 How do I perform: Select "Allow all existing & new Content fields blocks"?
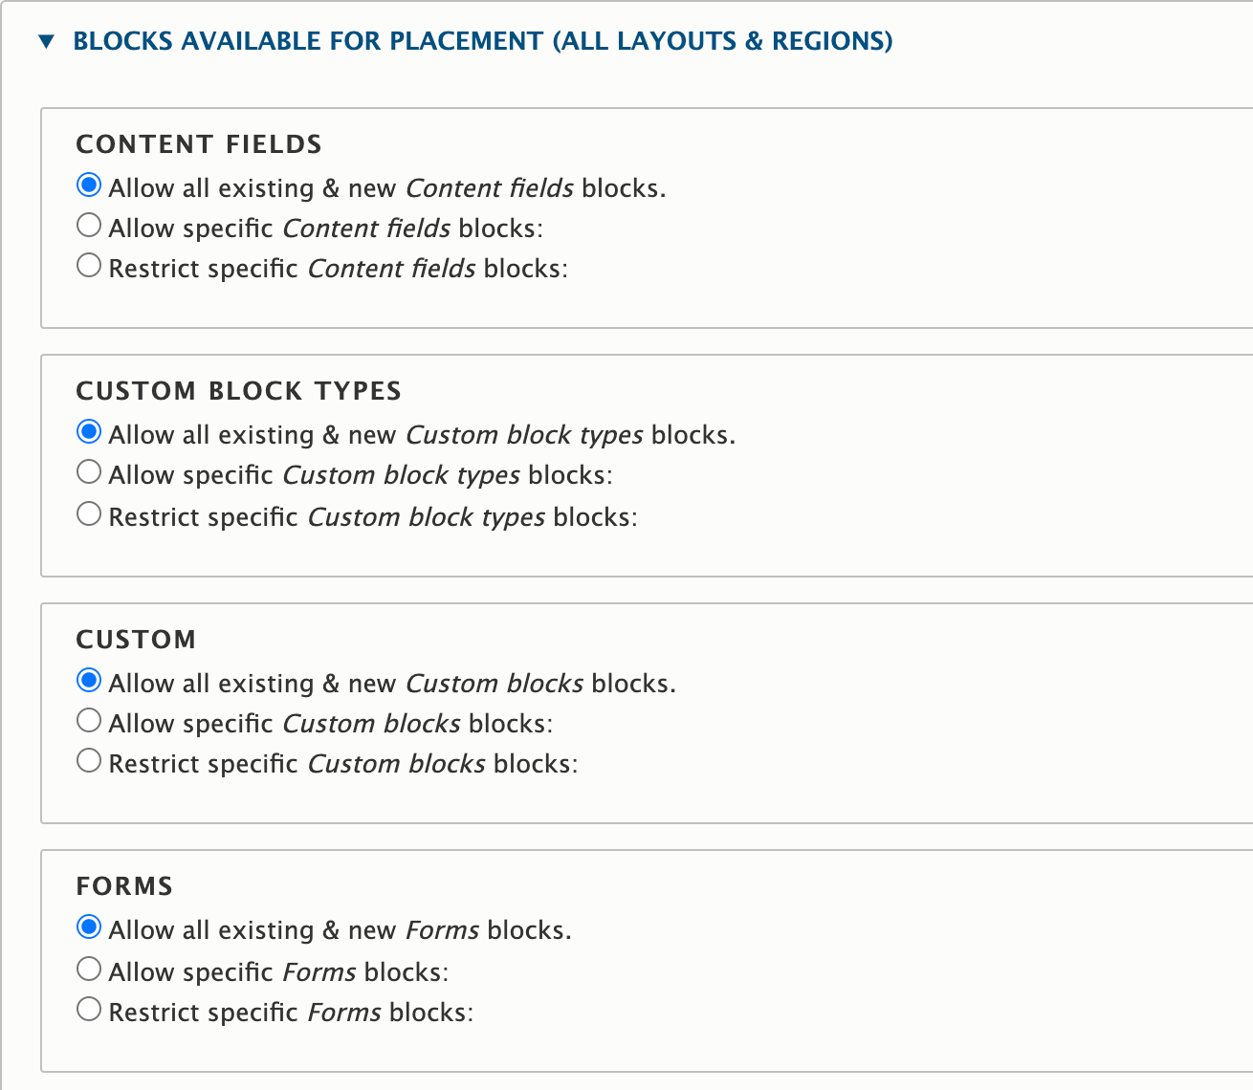coord(88,185)
